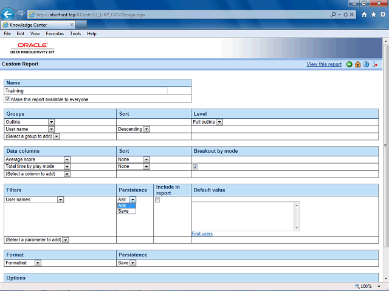
Task: Open the File menu
Action: tap(7, 34)
